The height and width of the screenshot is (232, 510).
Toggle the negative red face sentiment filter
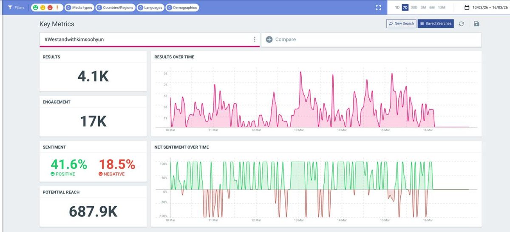pyautogui.click(x=50, y=8)
